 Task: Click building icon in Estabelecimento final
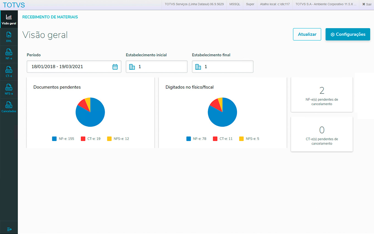[198, 67]
